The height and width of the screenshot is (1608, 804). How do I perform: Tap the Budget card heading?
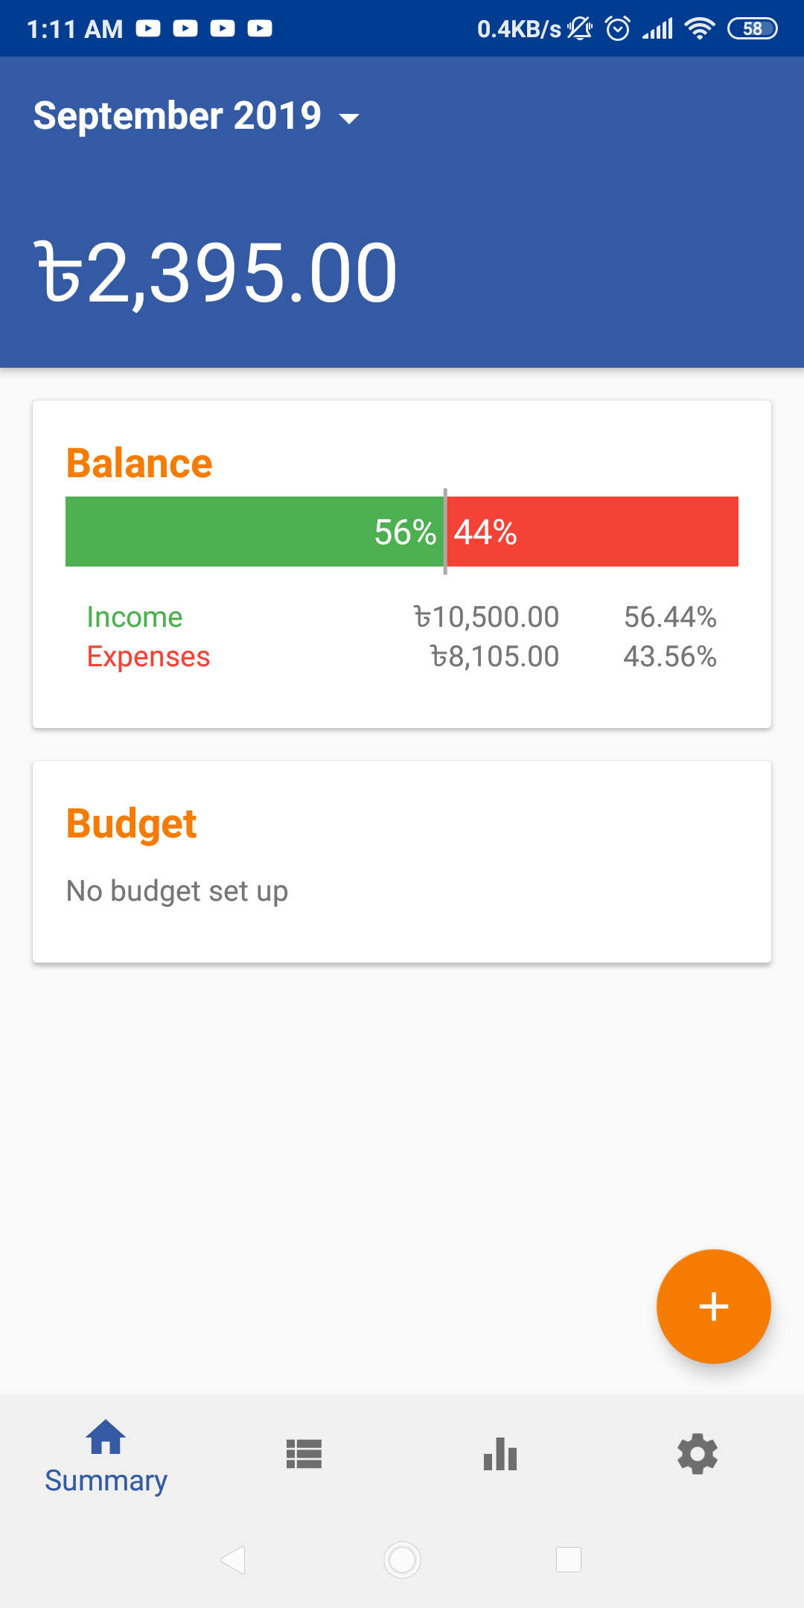(131, 823)
